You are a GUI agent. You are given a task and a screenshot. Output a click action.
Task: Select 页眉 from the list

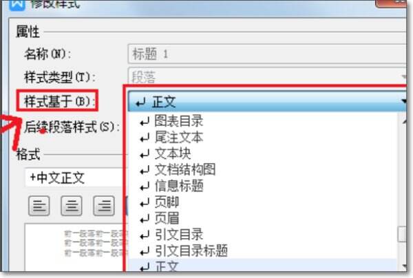pos(262,219)
